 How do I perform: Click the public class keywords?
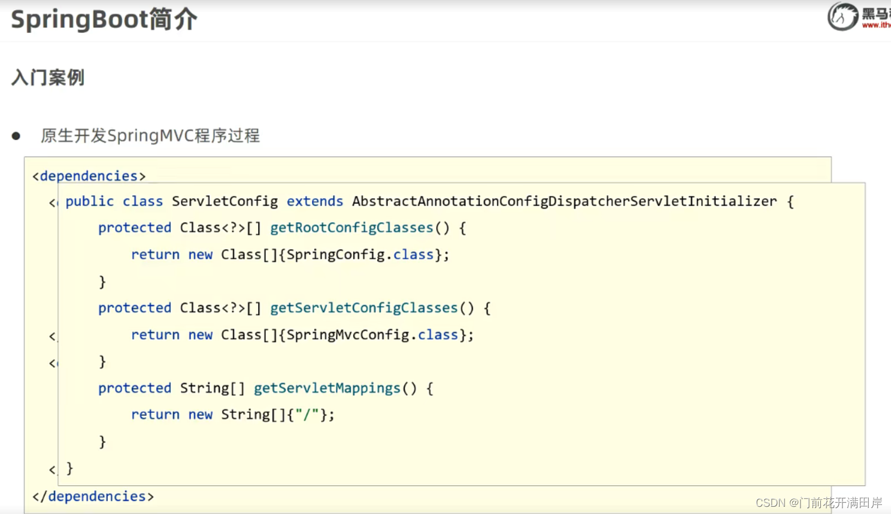point(114,201)
